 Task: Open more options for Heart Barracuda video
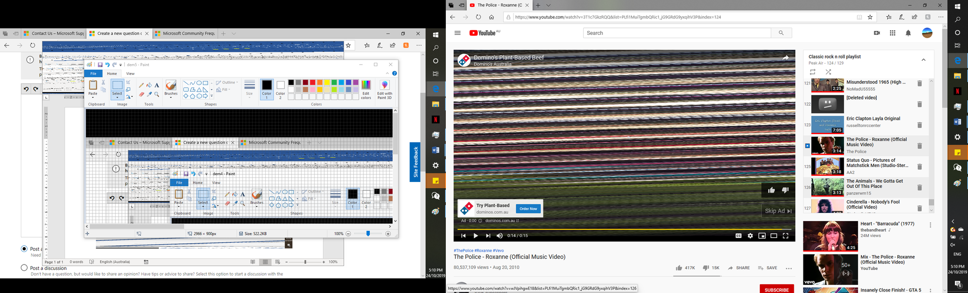pyautogui.click(x=930, y=225)
